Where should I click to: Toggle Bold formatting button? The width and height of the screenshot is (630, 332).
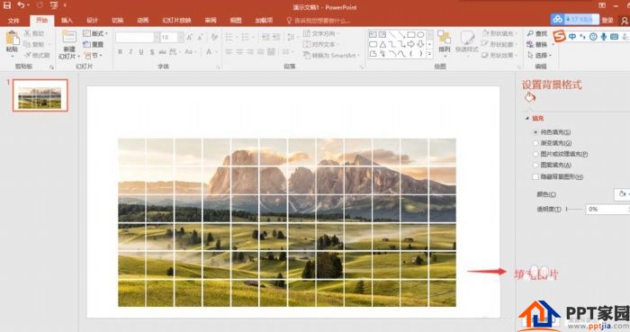(120, 52)
